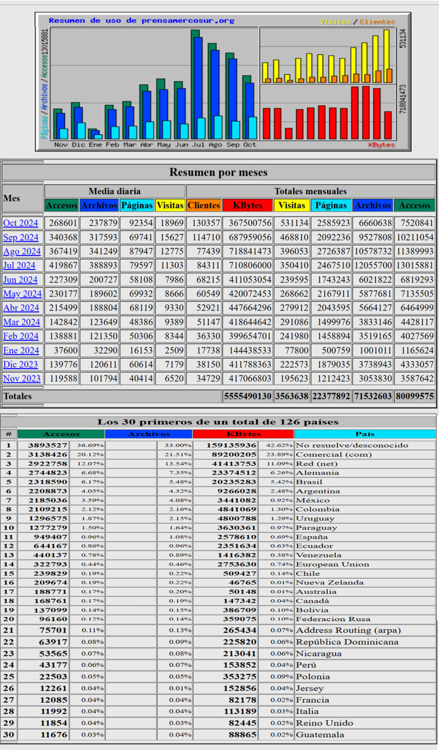439x750 pixels.
Task: Open the Abr 2024 statistics link
Action: tap(21, 308)
